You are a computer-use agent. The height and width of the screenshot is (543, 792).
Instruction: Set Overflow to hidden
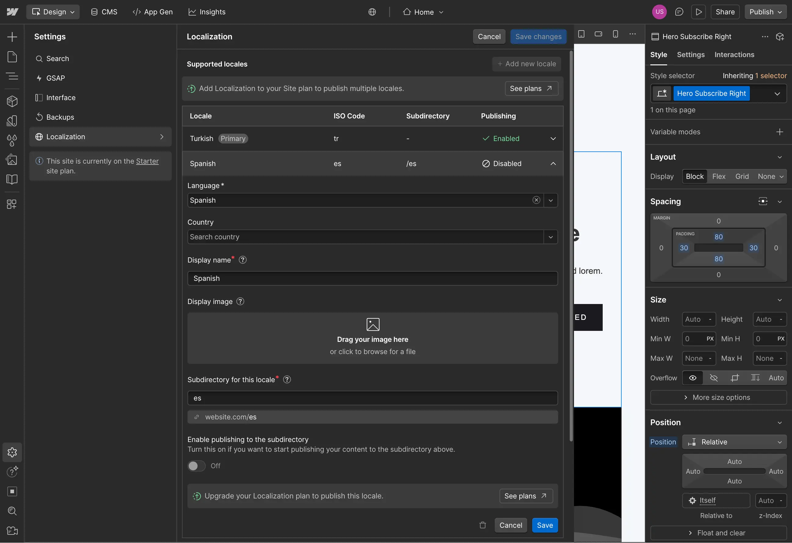714,378
